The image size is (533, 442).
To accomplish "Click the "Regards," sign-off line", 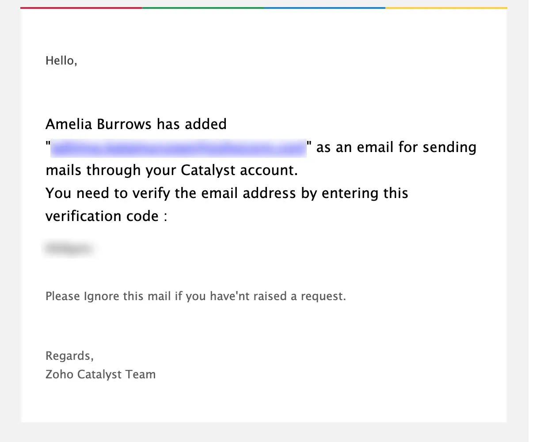I will pos(69,356).
